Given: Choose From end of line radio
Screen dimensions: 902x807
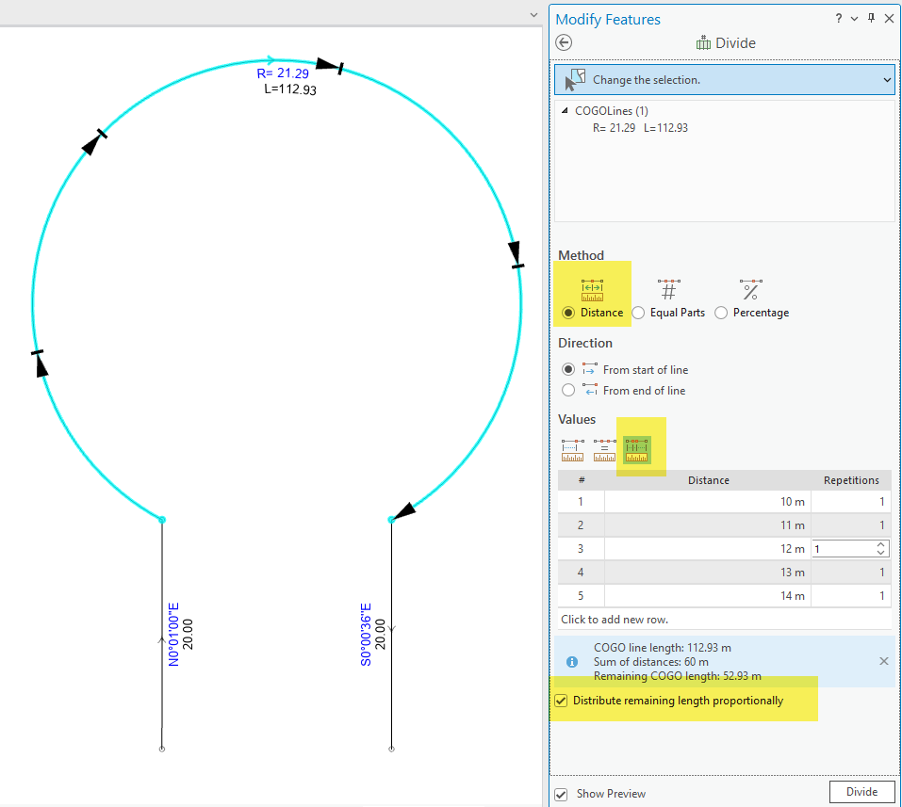Looking at the screenshot, I should pos(568,390).
